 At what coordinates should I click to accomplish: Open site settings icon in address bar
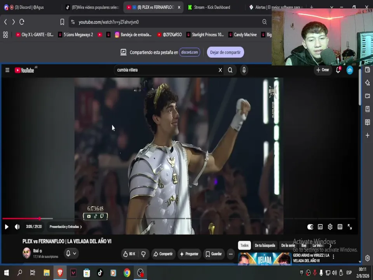coord(73,22)
